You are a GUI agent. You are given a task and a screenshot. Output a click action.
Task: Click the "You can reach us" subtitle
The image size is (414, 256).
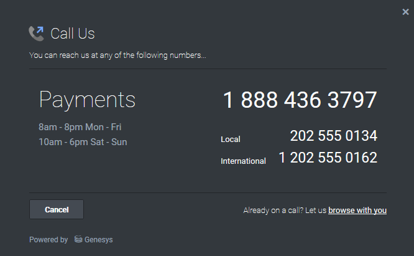click(117, 55)
